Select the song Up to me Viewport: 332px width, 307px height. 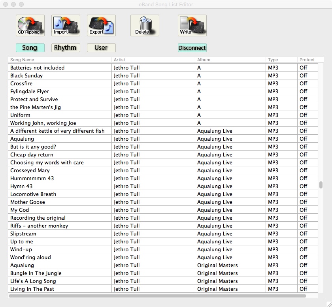coord(163,241)
